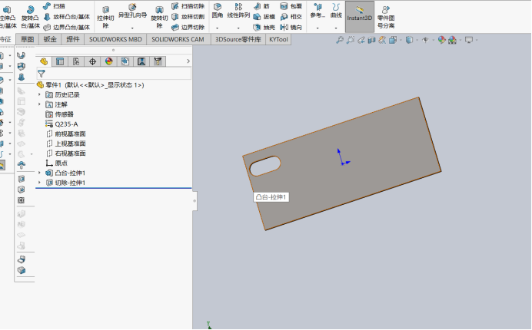532x330 pixels.
Task: Open the PropertyManager tab
Action: (x=60, y=61)
